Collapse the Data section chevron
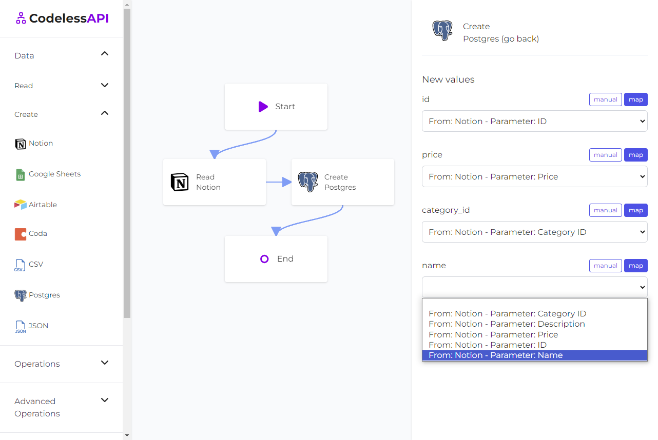Image resolution: width=658 pixels, height=440 pixels. (105, 54)
